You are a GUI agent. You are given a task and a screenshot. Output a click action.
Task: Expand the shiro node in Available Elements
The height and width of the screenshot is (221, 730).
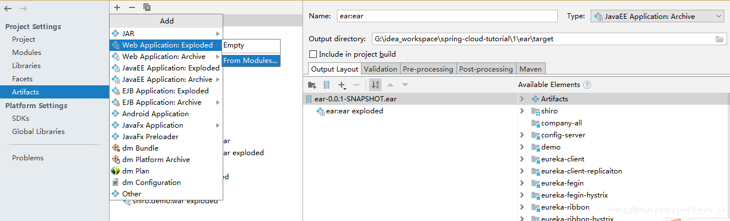coord(522,111)
